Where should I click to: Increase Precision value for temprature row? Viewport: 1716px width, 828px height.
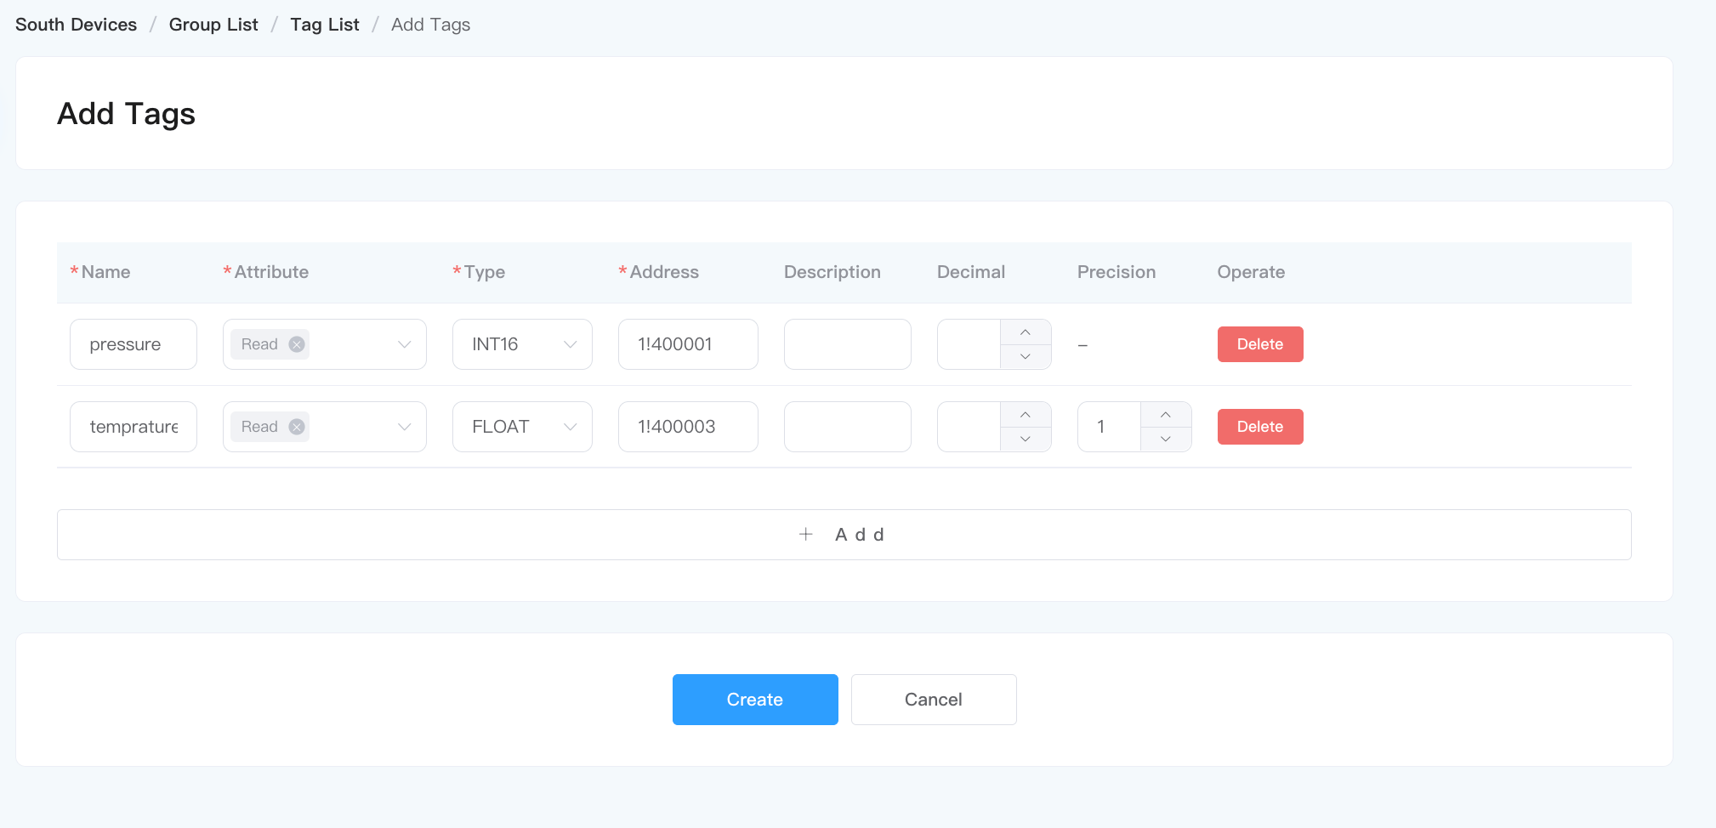pos(1165,415)
